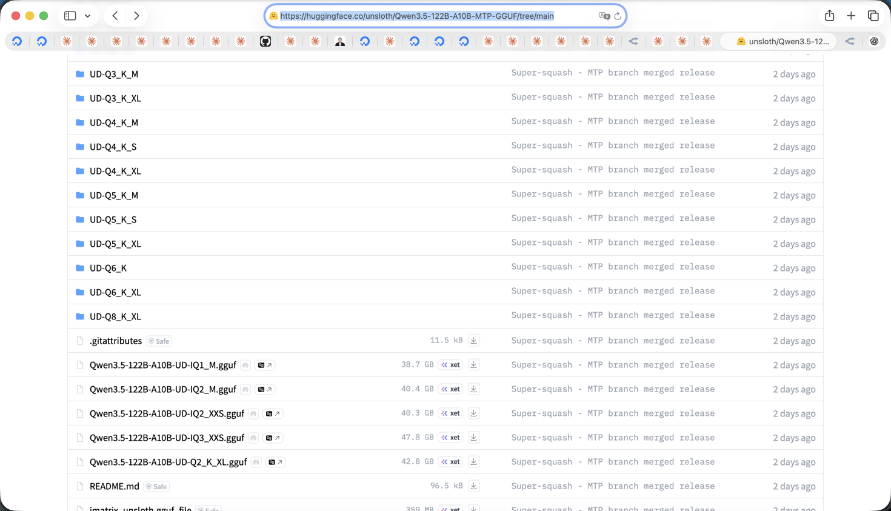Download the .gitattributes file

[x=473, y=341]
